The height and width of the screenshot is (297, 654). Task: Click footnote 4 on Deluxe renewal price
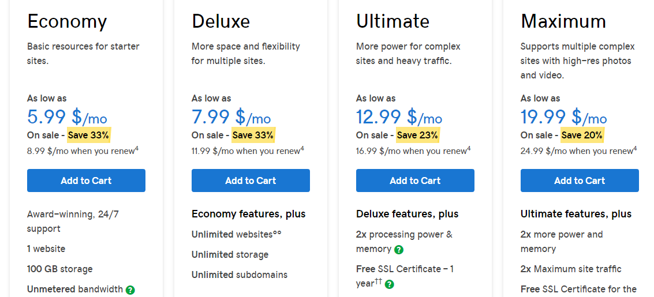pos(302,148)
